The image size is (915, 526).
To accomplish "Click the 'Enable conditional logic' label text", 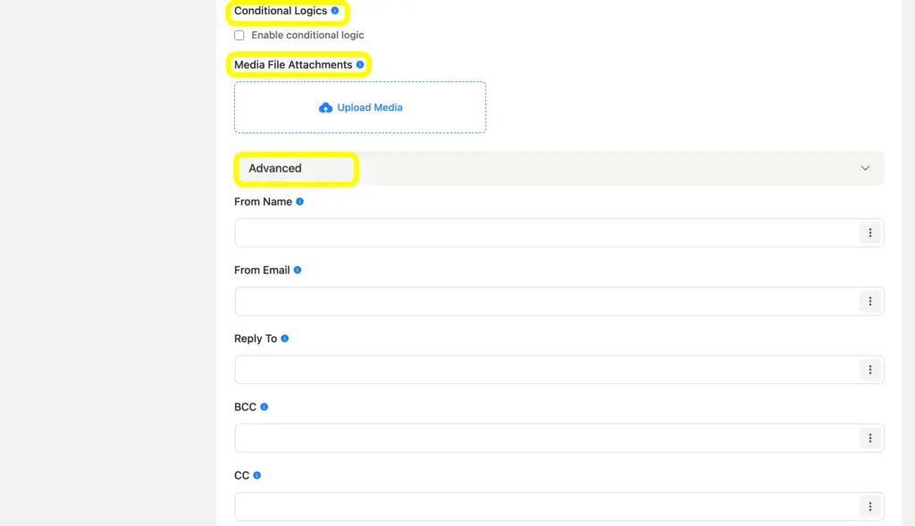I will click(307, 35).
